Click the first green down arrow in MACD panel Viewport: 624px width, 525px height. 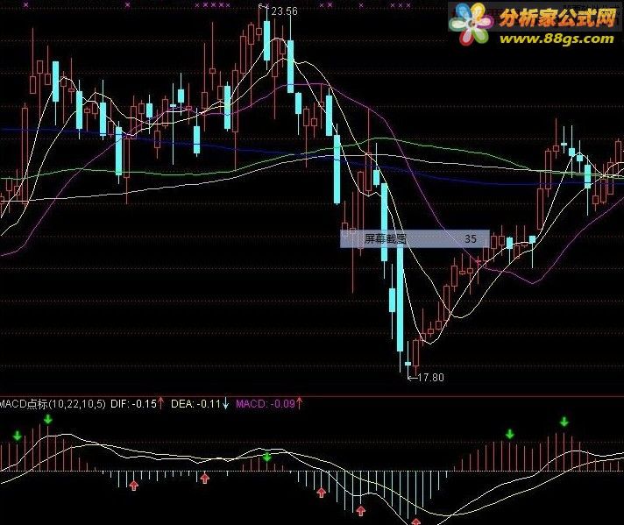click(18, 436)
